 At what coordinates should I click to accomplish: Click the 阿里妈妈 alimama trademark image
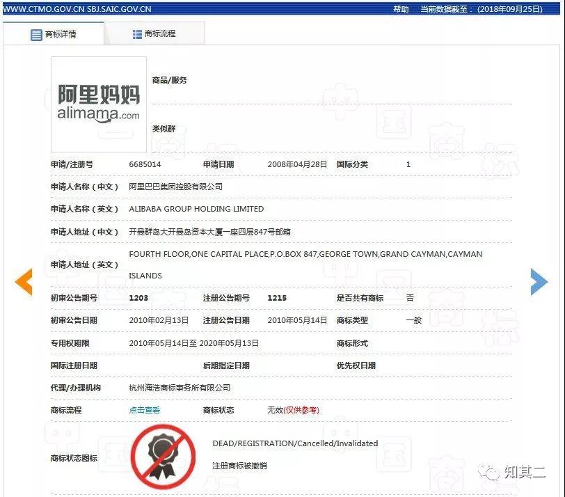tap(98, 103)
